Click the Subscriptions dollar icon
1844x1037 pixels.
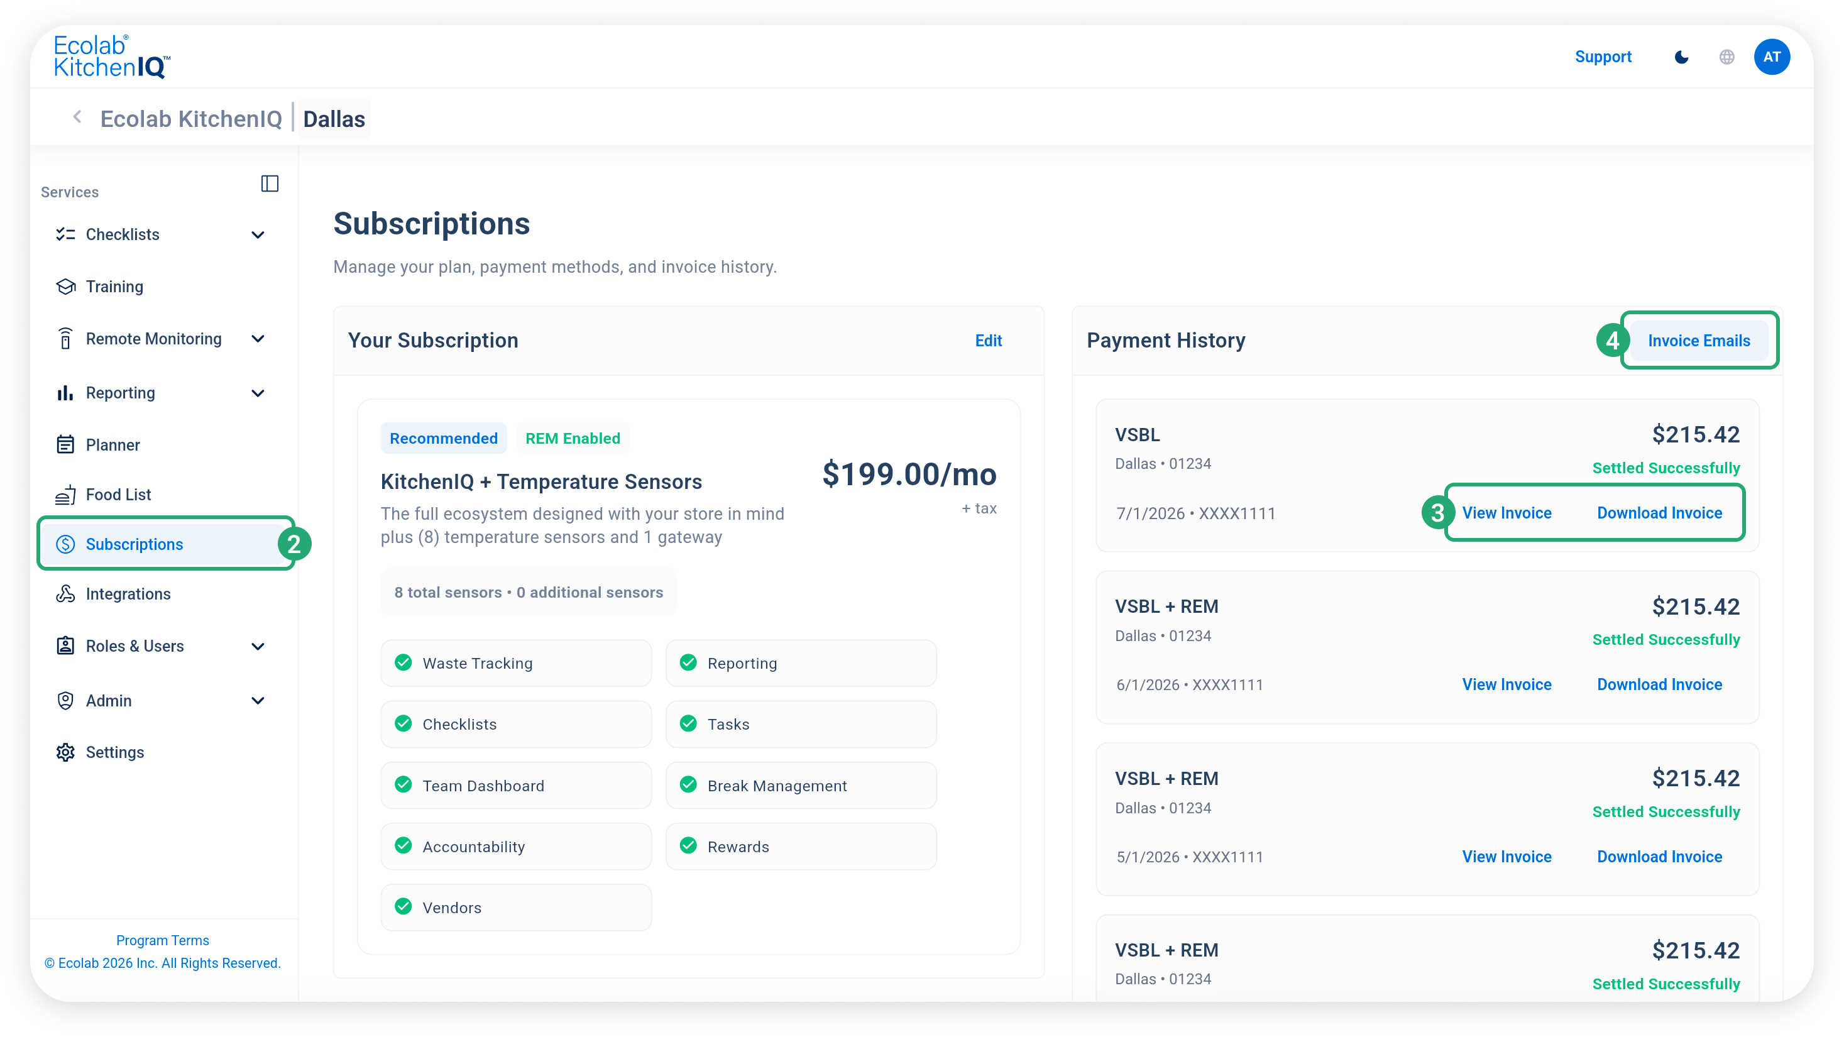click(66, 544)
